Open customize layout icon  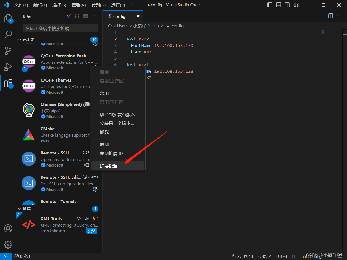[x=296, y=5]
